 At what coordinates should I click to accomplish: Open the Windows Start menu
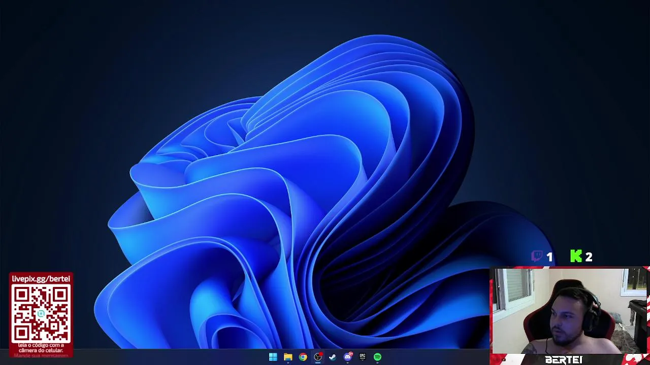click(x=273, y=357)
